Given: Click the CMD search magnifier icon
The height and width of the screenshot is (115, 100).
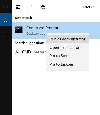Looking at the screenshot, I should click(17, 52).
